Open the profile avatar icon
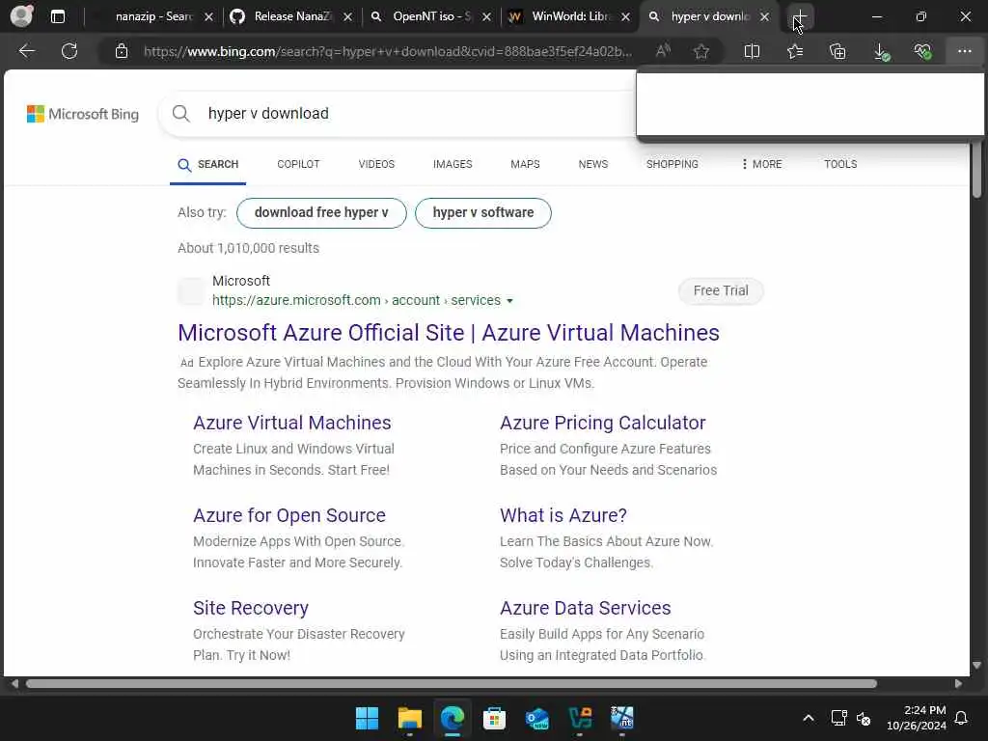Image resolution: width=988 pixels, height=741 pixels. (21, 15)
